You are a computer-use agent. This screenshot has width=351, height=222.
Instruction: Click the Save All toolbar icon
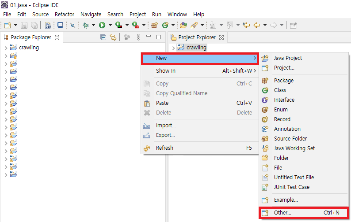tap(34, 25)
